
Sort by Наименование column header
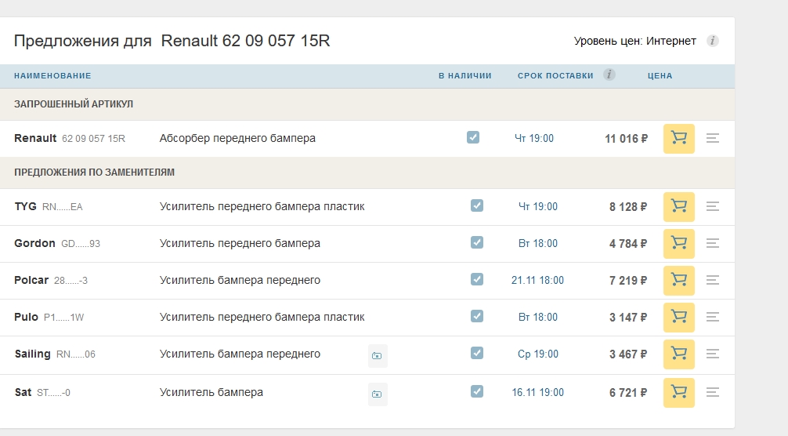coord(52,76)
